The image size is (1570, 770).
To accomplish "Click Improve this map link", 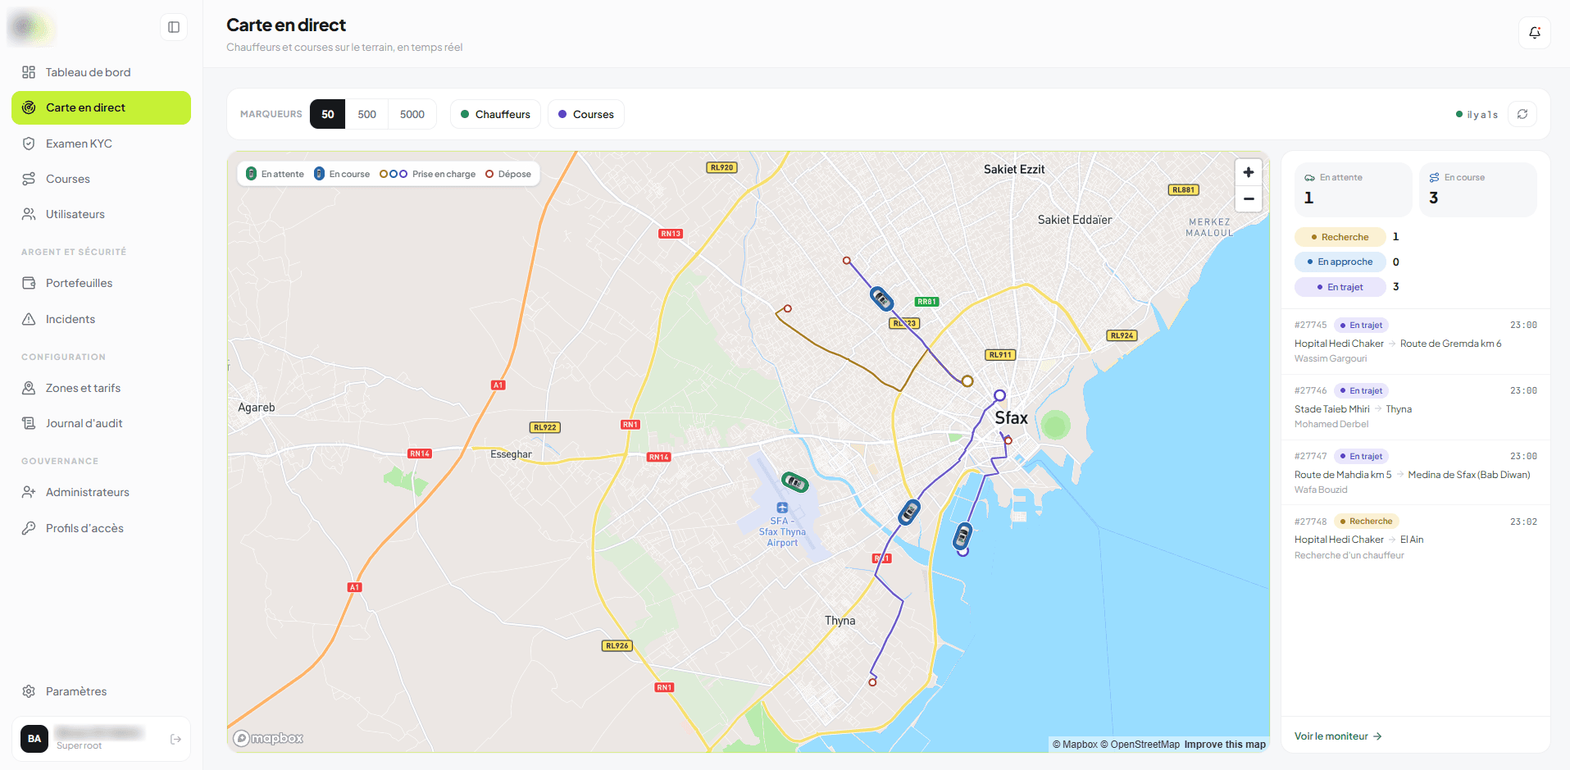I will [x=1225, y=745].
